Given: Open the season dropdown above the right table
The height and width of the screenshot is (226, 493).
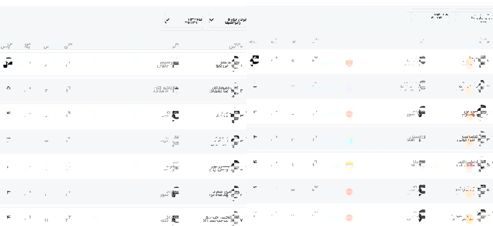Looking at the screenshot, I should tap(431, 17).
